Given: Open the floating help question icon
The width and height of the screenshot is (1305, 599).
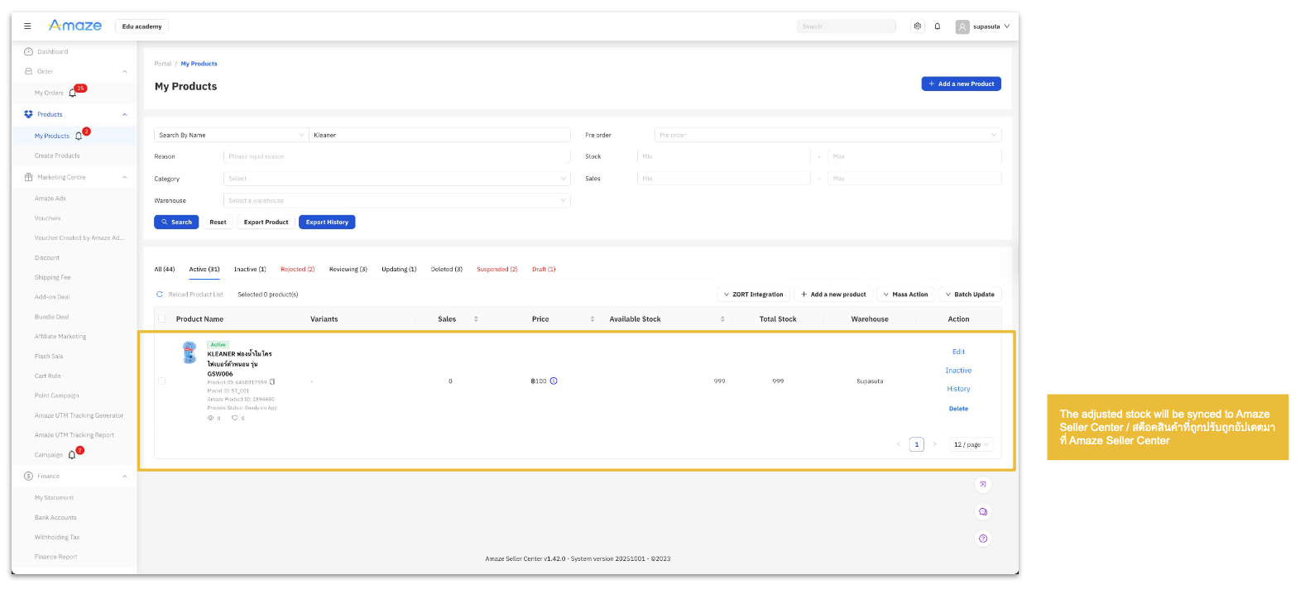Looking at the screenshot, I should pyautogui.click(x=983, y=539).
